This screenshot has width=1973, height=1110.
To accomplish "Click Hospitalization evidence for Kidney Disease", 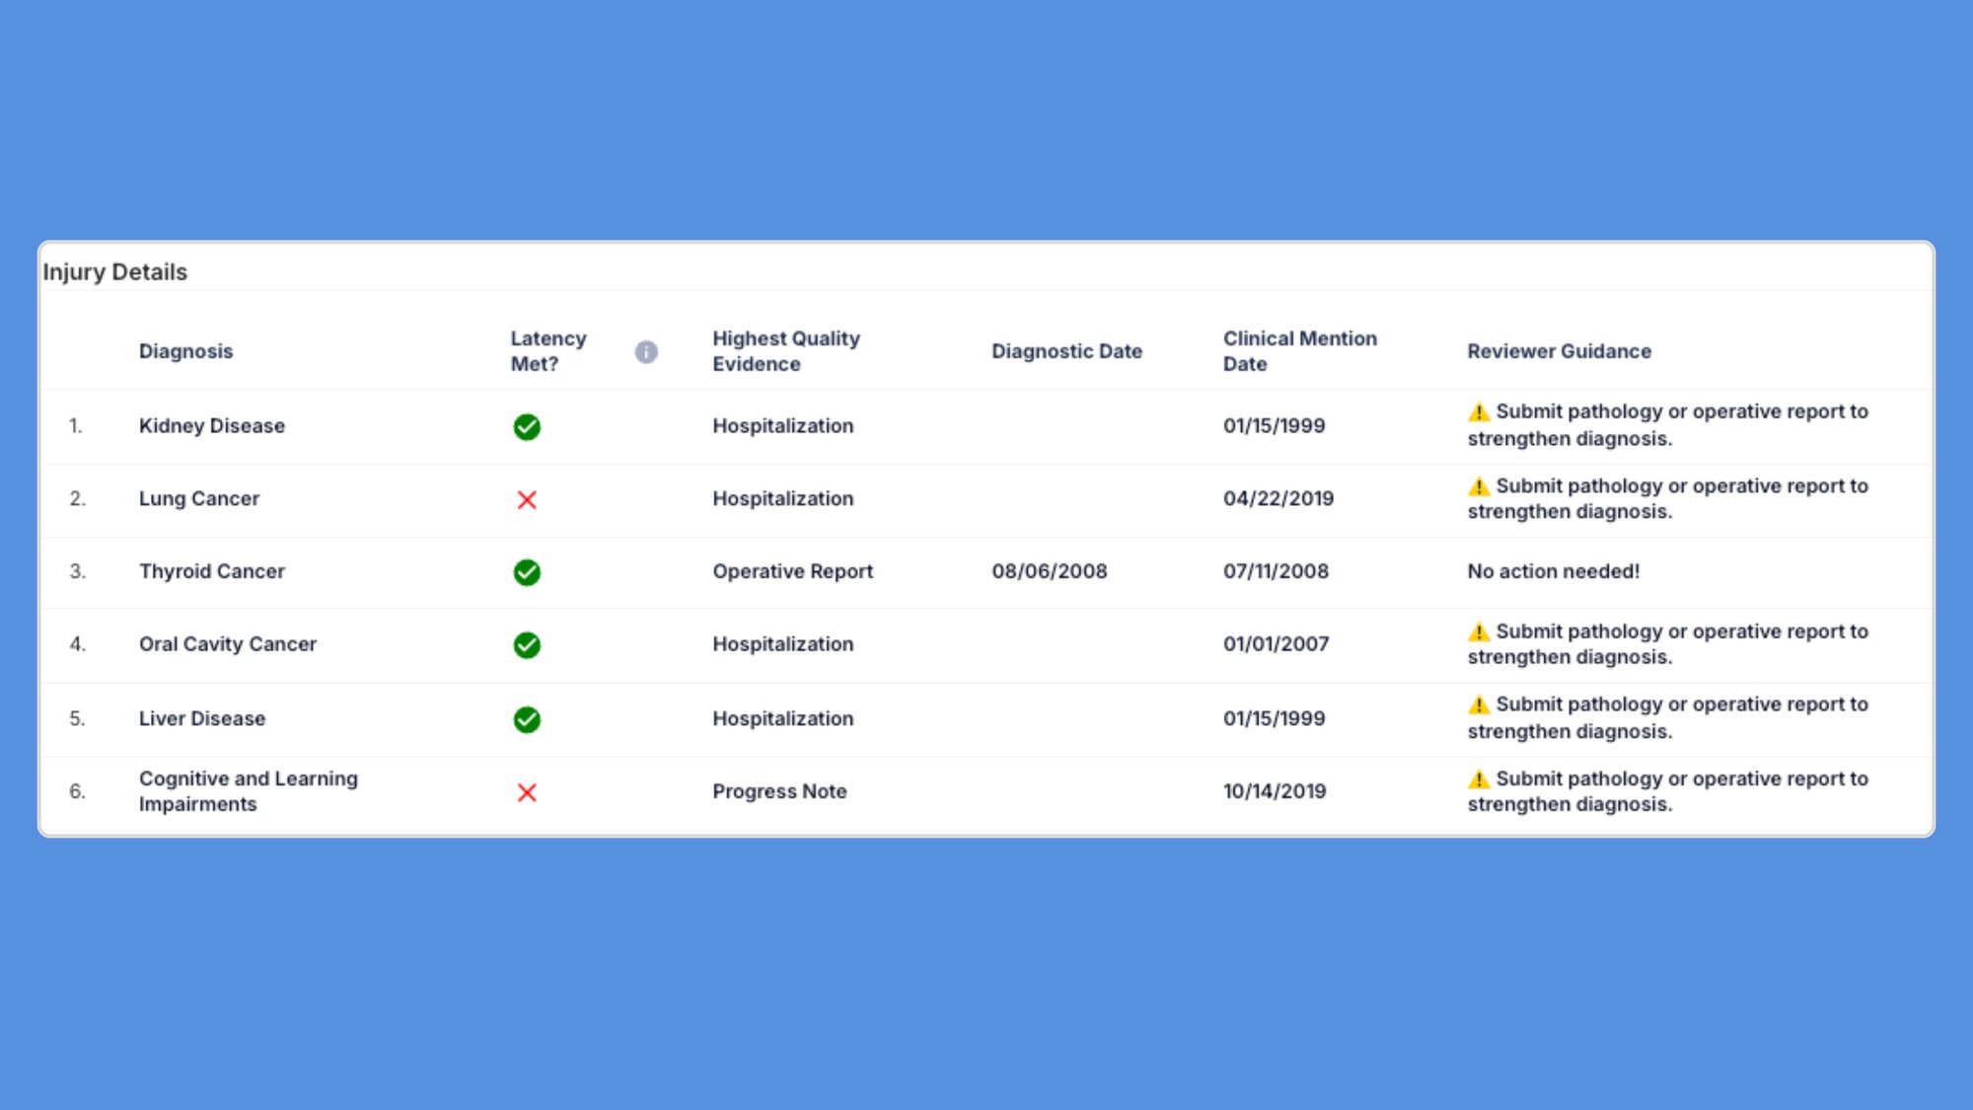I will coord(783,425).
